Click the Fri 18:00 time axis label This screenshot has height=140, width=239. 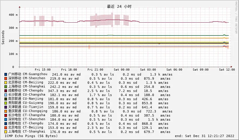pos(69,69)
